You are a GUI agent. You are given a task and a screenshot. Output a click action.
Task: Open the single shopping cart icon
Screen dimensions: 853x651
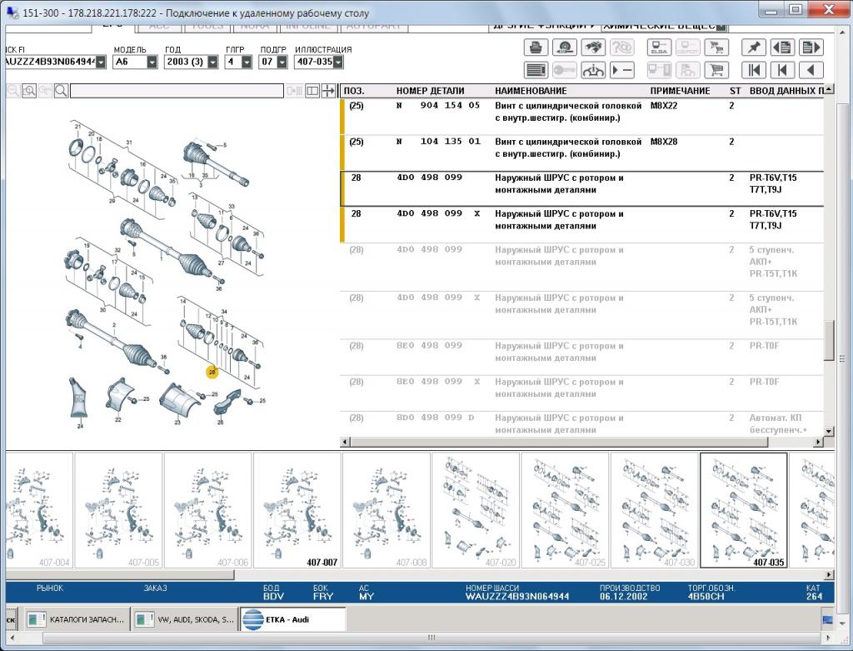click(716, 70)
